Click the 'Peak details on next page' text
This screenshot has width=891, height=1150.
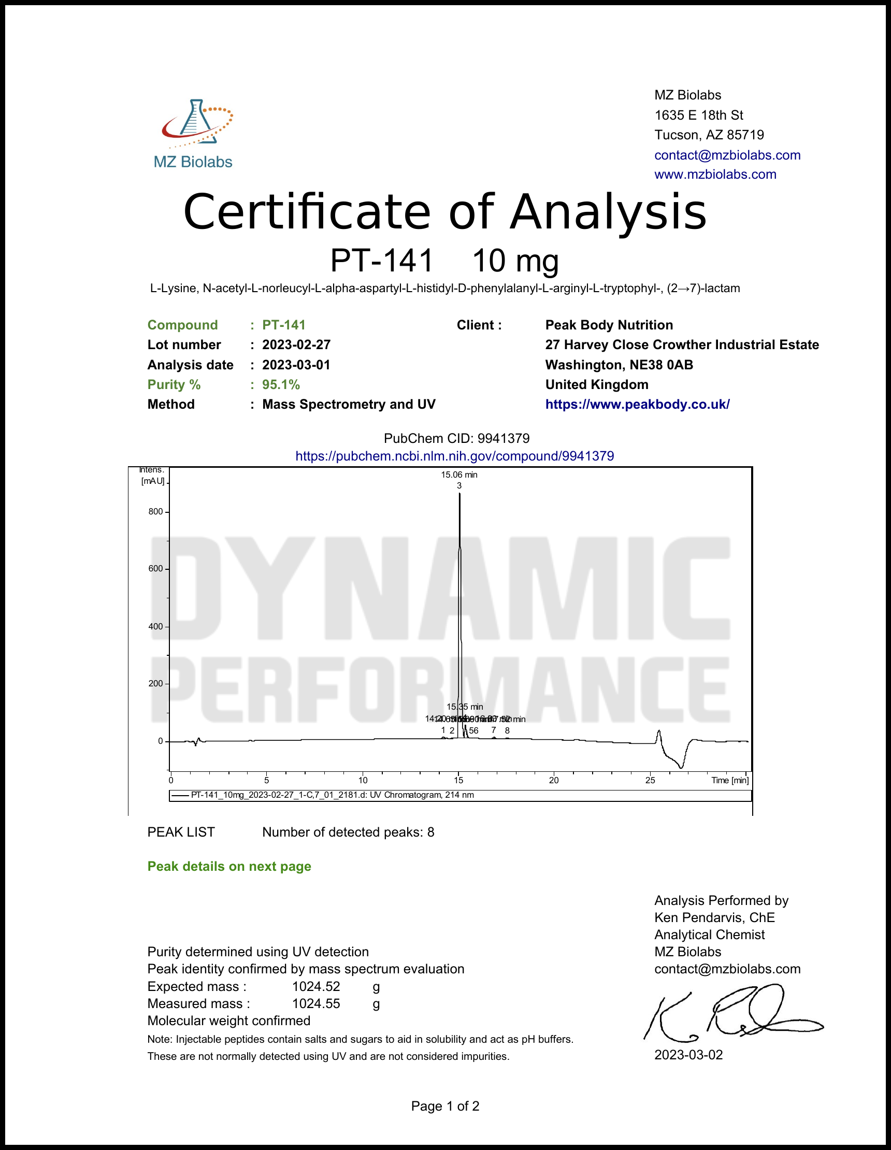point(229,866)
